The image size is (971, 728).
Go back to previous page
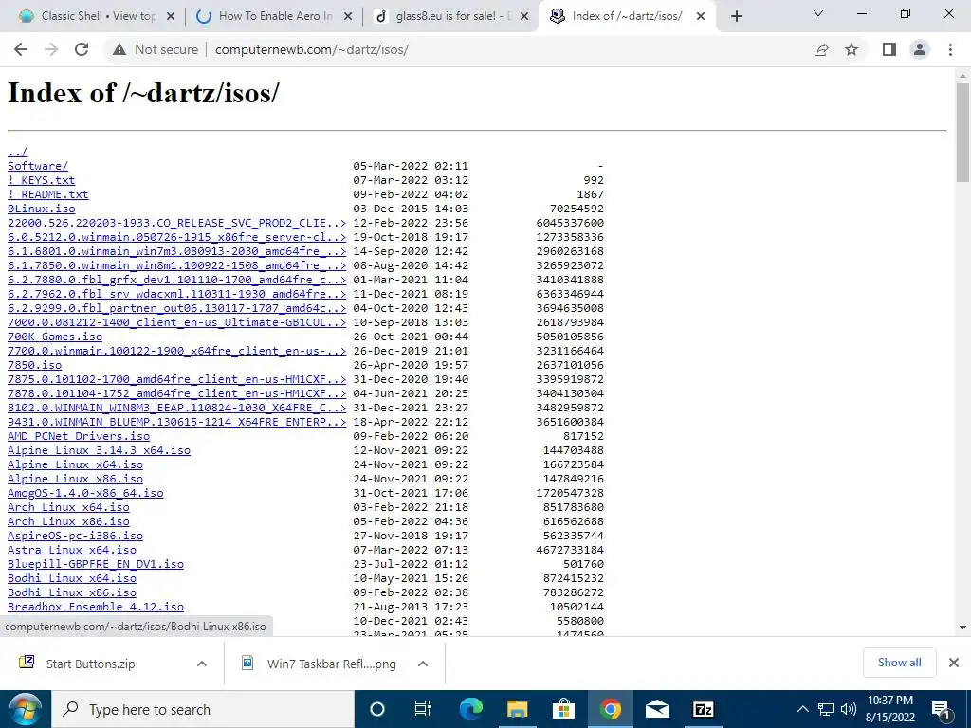tap(21, 49)
